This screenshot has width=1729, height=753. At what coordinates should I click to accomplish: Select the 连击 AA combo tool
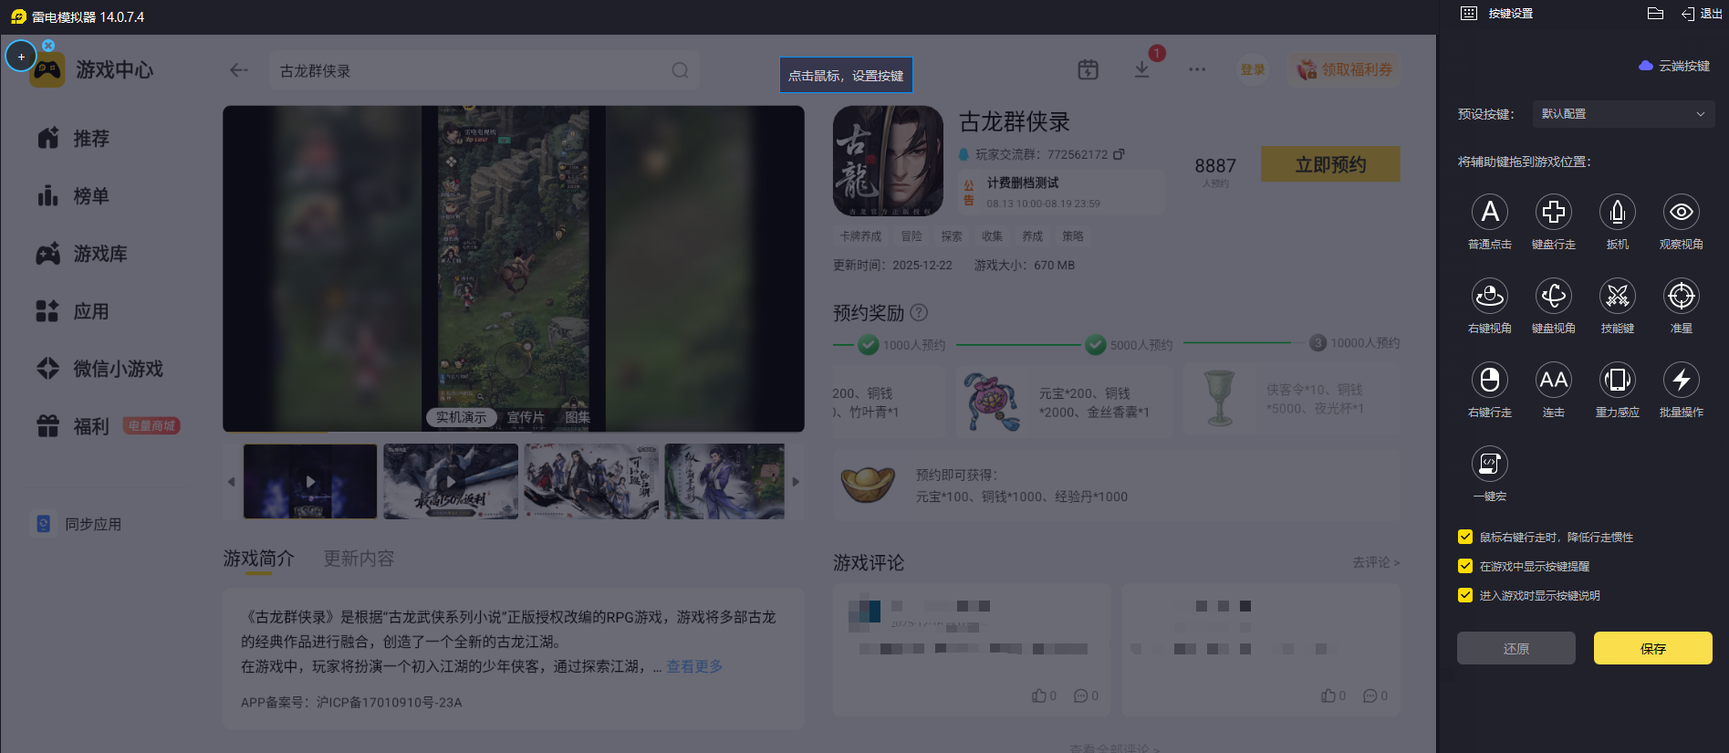pos(1554,380)
